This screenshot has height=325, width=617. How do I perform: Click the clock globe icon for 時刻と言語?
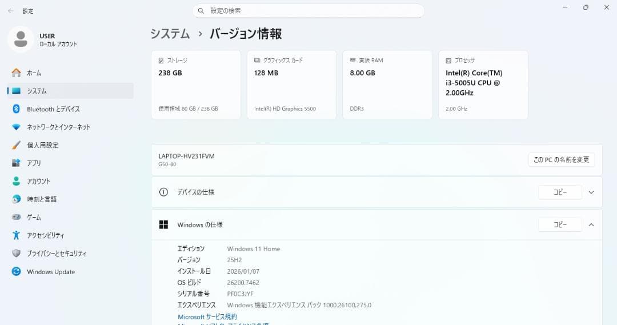pyautogui.click(x=16, y=199)
